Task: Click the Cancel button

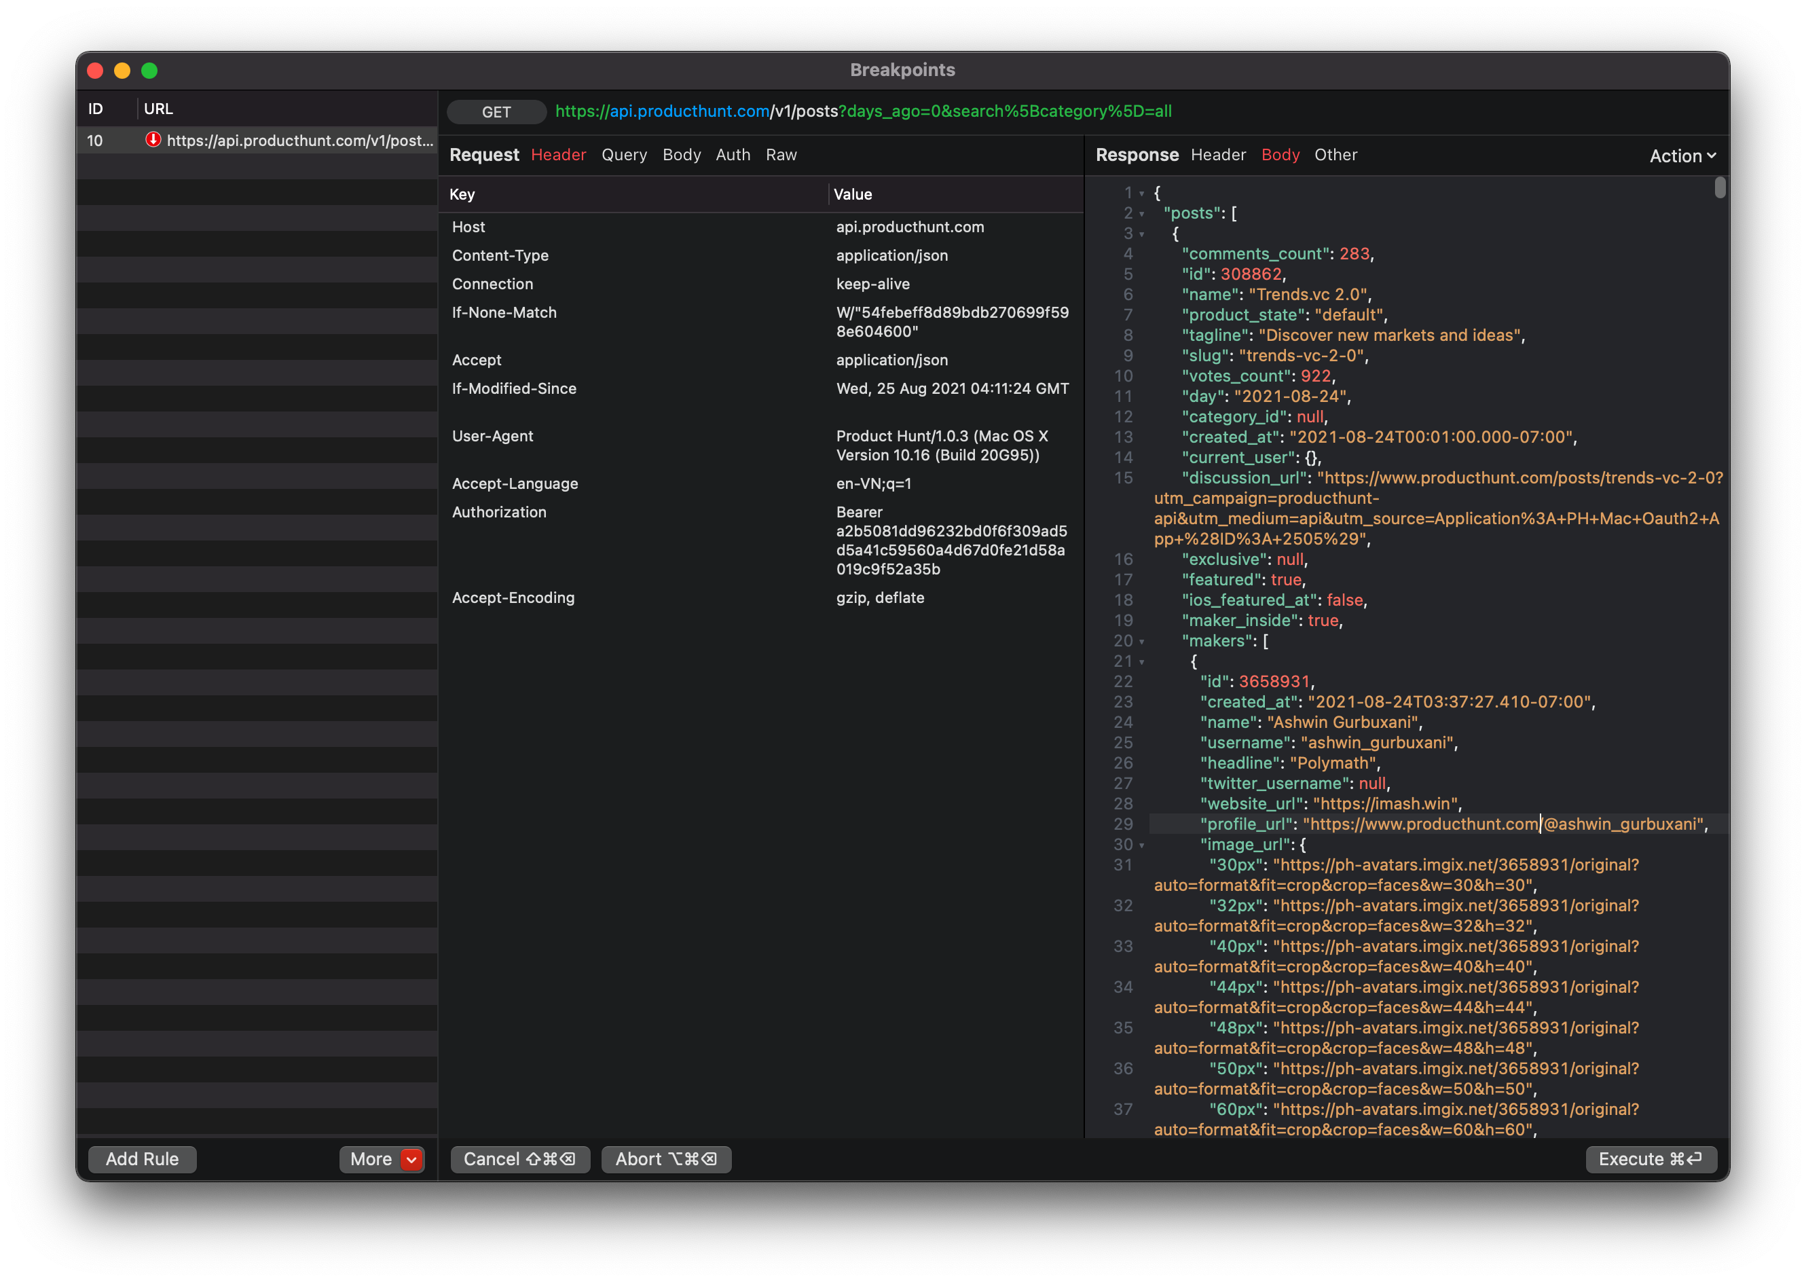Action: (x=519, y=1159)
